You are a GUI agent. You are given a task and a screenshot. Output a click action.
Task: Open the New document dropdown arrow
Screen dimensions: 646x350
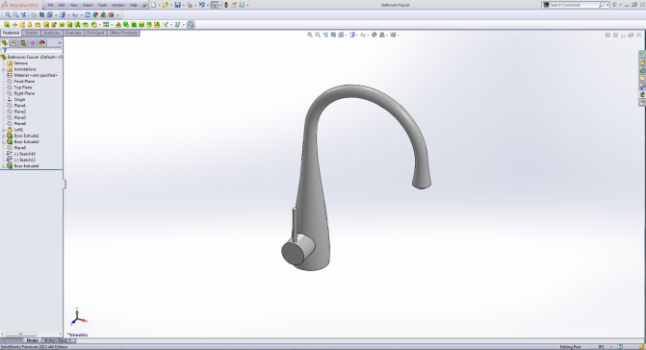pos(159,5)
